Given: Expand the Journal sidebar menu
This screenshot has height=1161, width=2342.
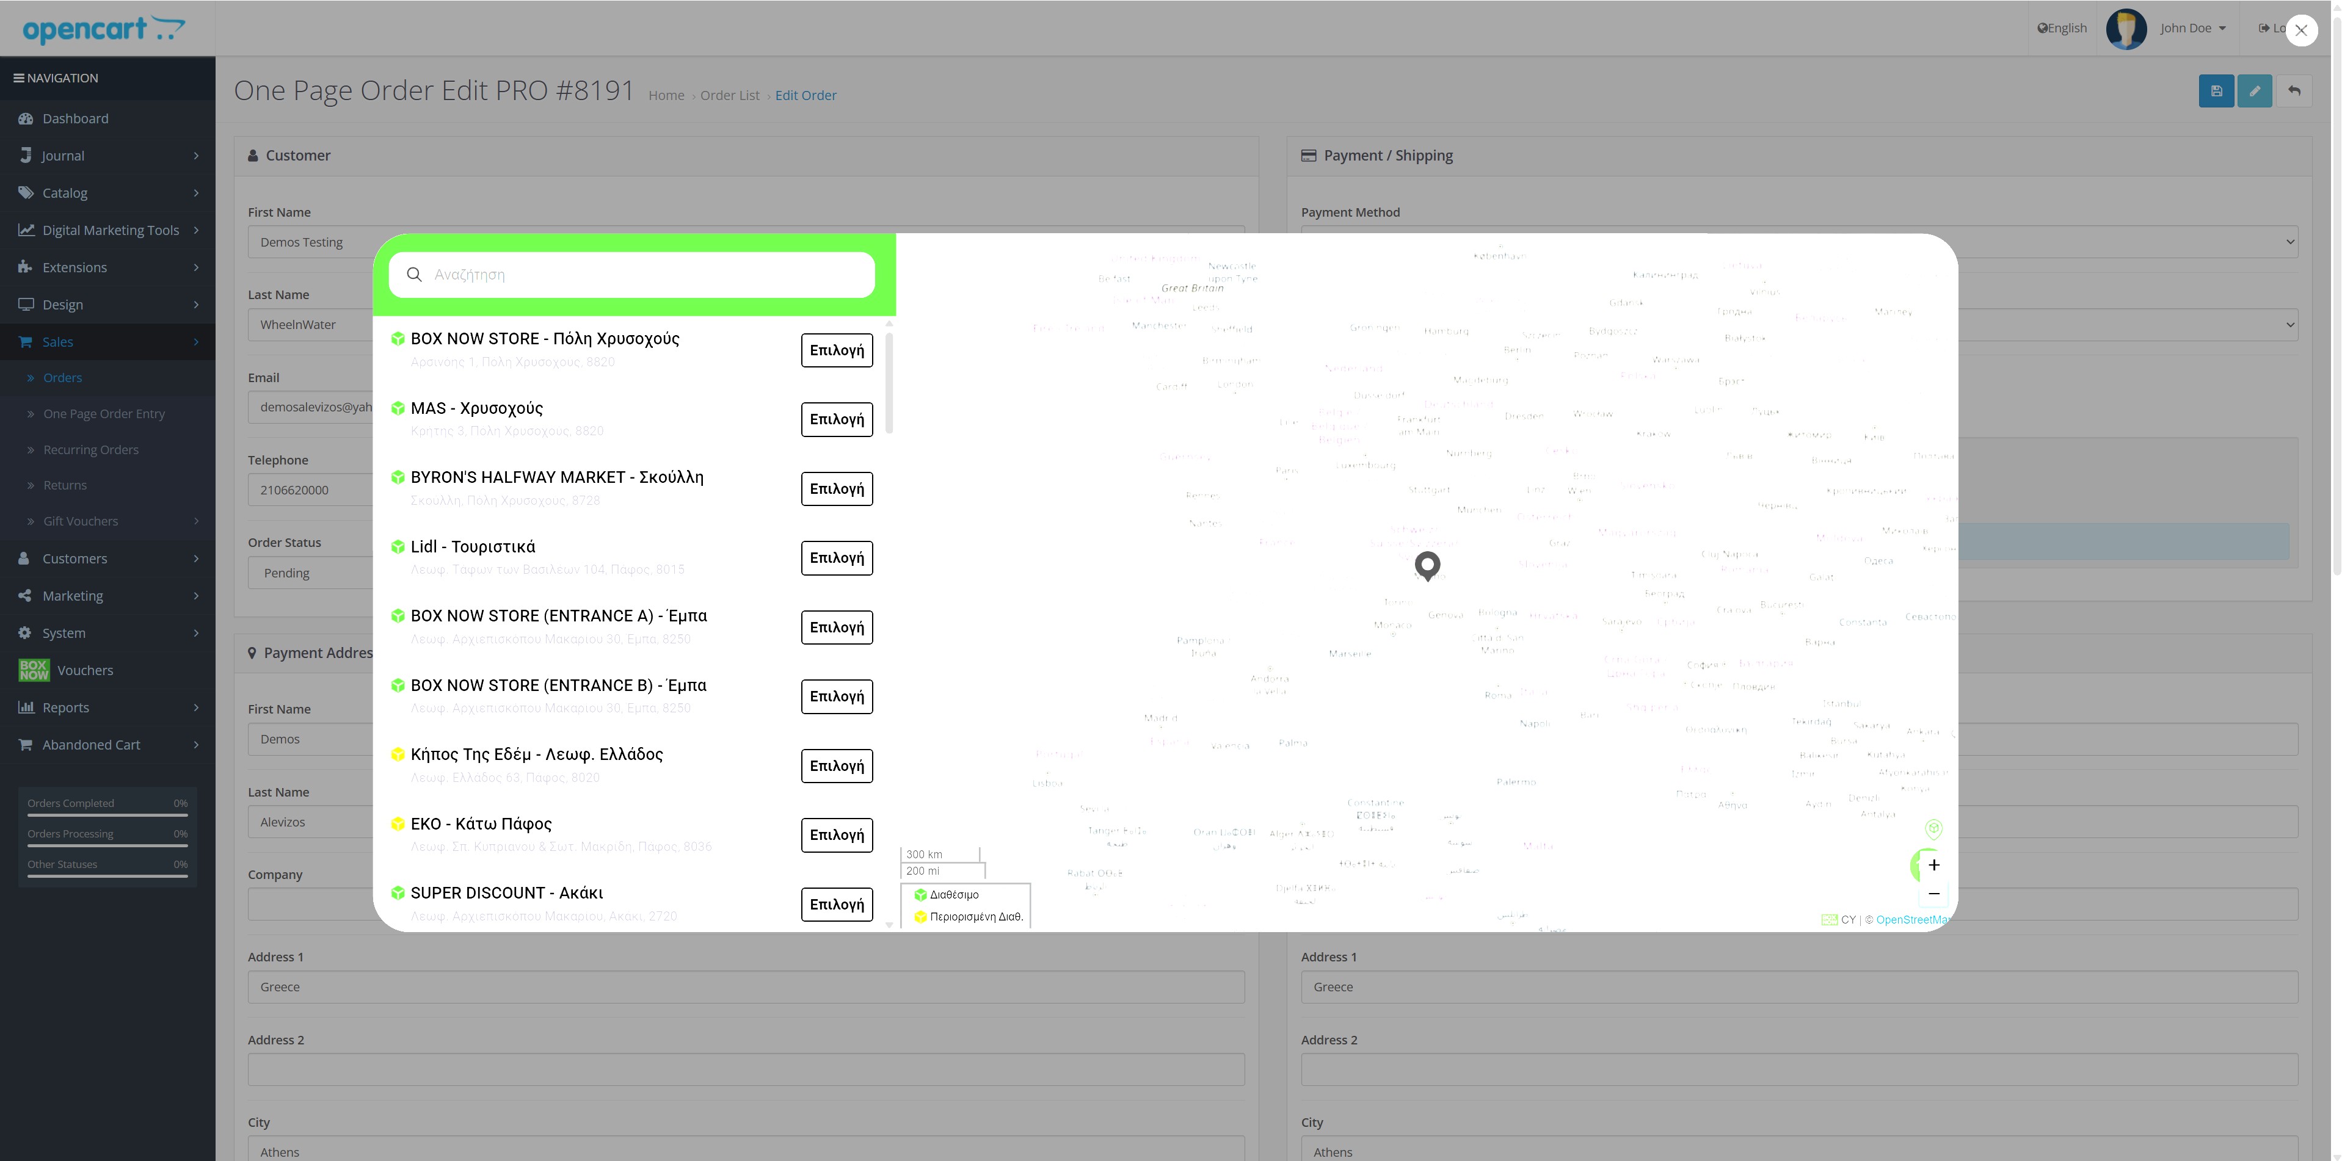Looking at the screenshot, I should click(107, 156).
